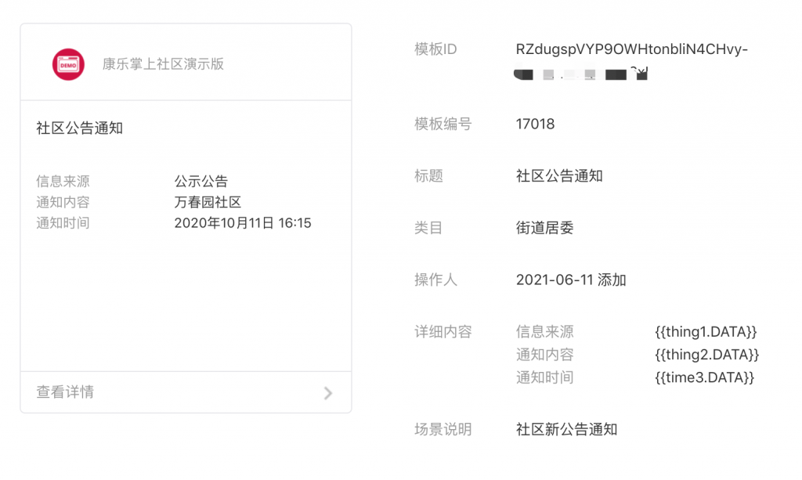Viewport: 802px width, 480px height.
Task: Click the chevron arrow beside 查看详情
Action: 328,393
